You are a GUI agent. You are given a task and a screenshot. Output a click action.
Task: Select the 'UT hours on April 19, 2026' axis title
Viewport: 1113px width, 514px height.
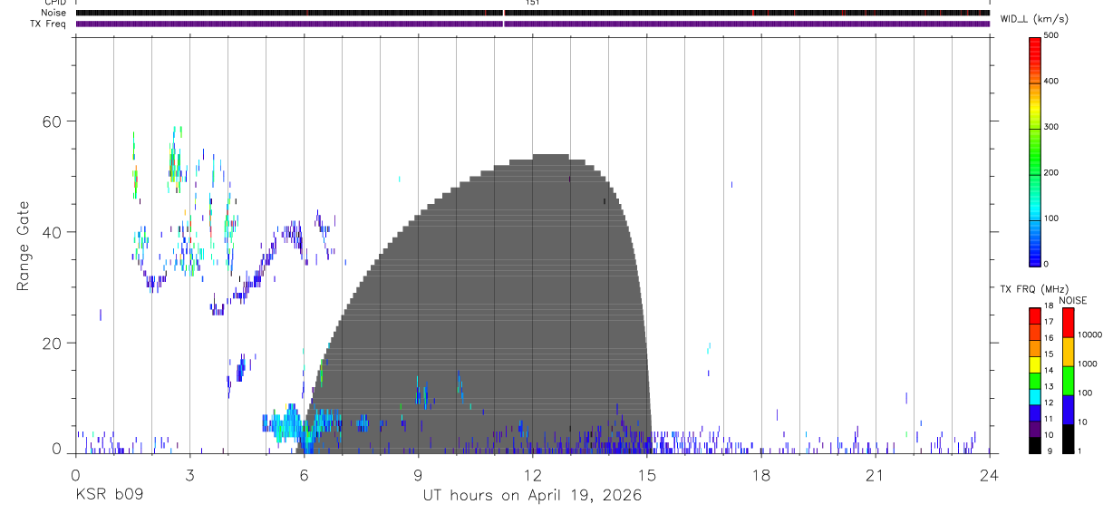click(532, 496)
